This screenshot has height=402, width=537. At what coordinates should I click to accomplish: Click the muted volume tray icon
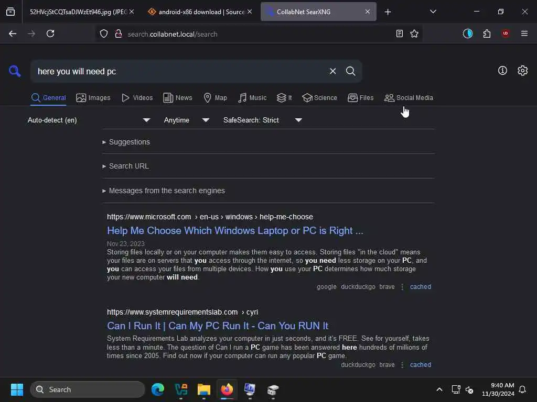click(x=469, y=389)
